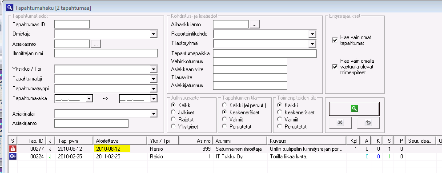Sort by Tap. pvm column header
Screen dimensions: 442x173
point(74,141)
